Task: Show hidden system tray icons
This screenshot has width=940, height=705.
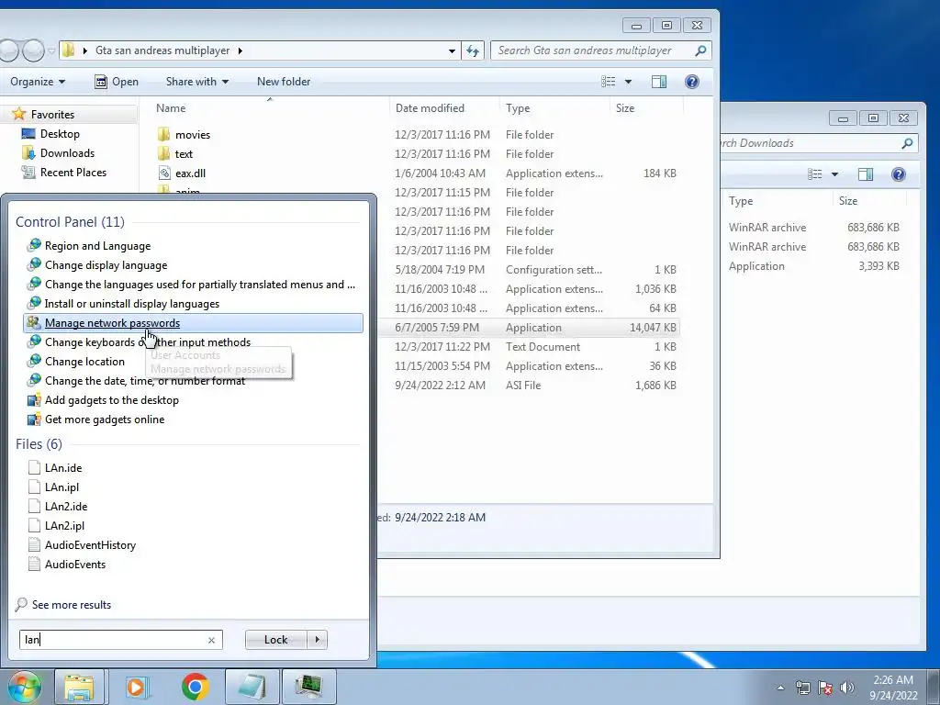Action: pyautogui.click(x=780, y=688)
